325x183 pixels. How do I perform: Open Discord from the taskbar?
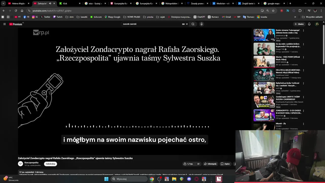189,179
